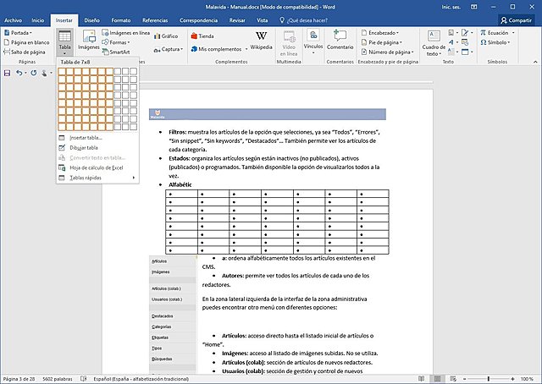This screenshot has width=542, height=384.
Task: Open the Pie de página dropdown
Action: coord(382,42)
